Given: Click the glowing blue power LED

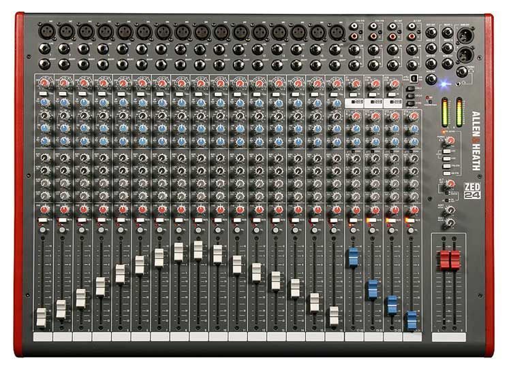Looking at the screenshot, I should coord(444,84).
